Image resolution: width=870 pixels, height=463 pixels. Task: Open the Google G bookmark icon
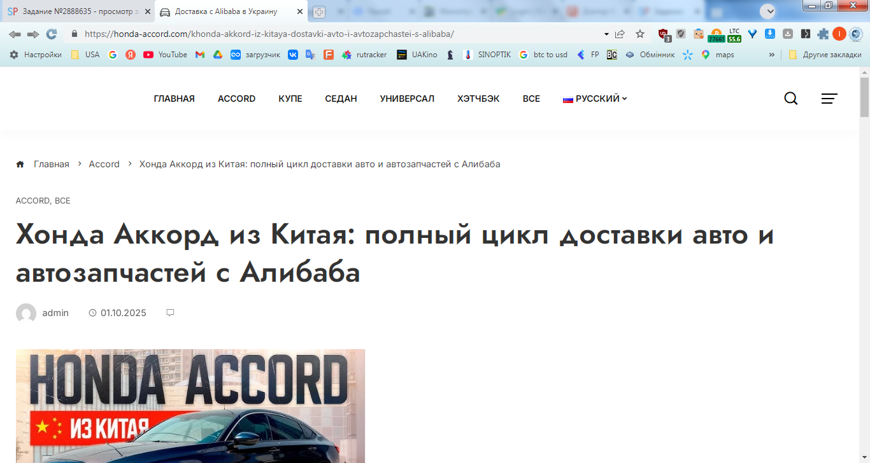coord(113,55)
